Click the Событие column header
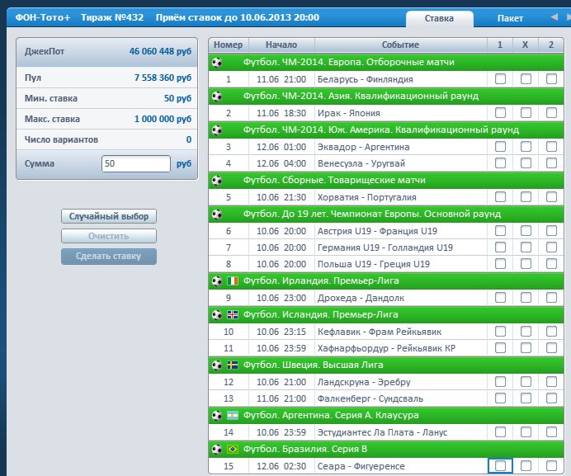Image resolution: width=571 pixels, height=476 pixels. coord(400,45)
